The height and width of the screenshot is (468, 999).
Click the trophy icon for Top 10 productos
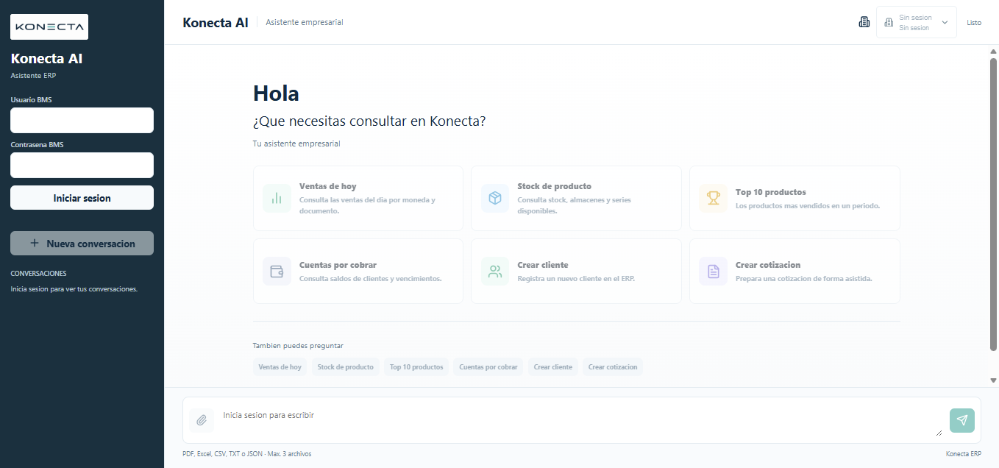[713, 198]
